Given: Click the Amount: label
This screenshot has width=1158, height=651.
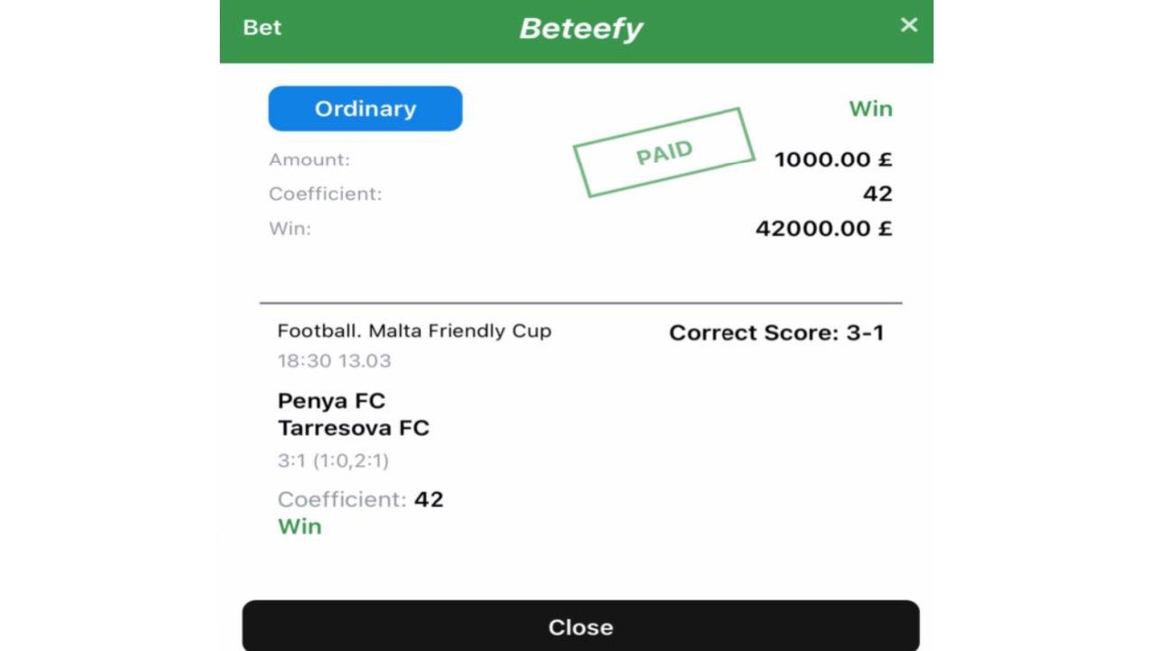Looking at the screenshot, I should (x=309, y=160).
